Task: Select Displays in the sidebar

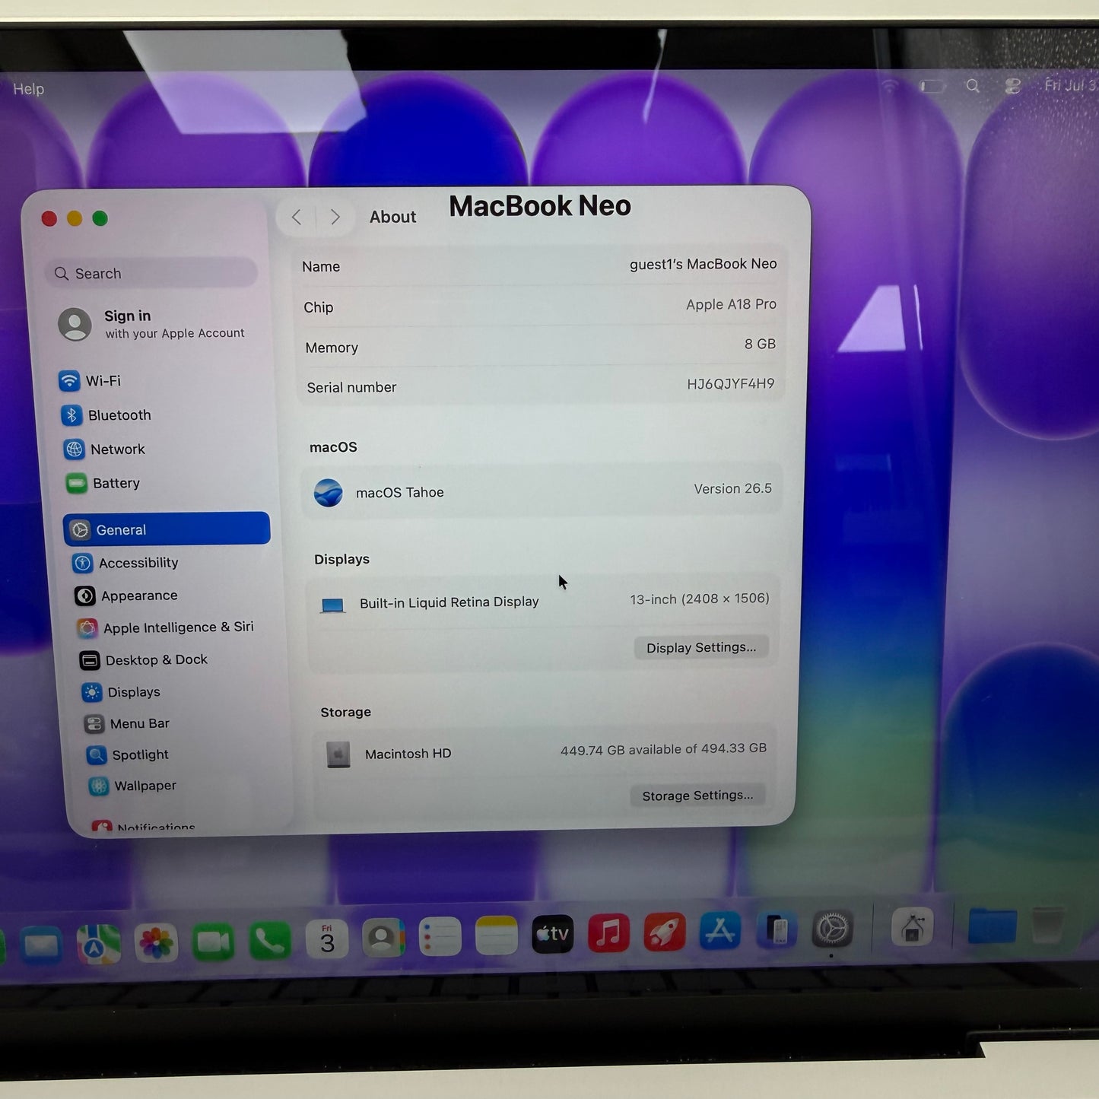Action: point(121,692)
